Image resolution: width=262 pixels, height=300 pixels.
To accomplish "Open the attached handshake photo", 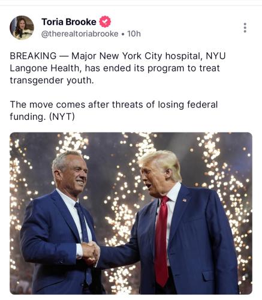I will tap(131, 213).
